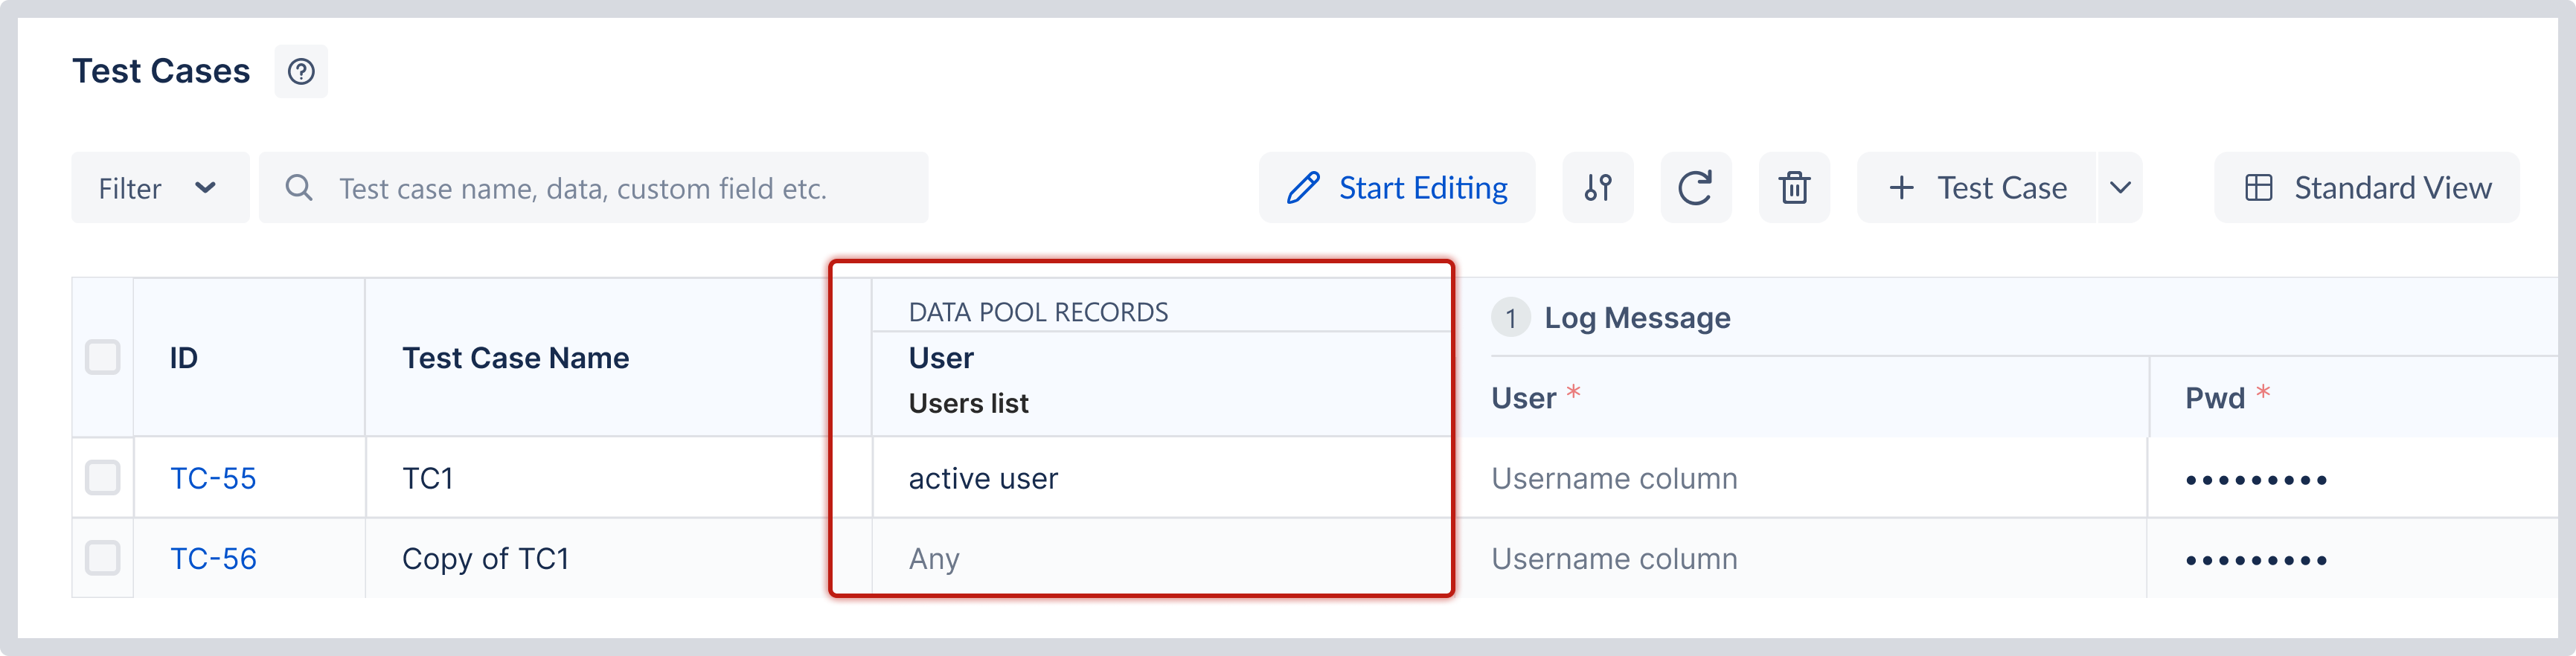This screenshot has height=656, width=2576.
Task: Click the 'Pwd' column header
Action: coord(2215,398)
